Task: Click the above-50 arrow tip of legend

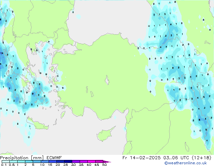Action: pyautogui.click(x=107, y=162)
